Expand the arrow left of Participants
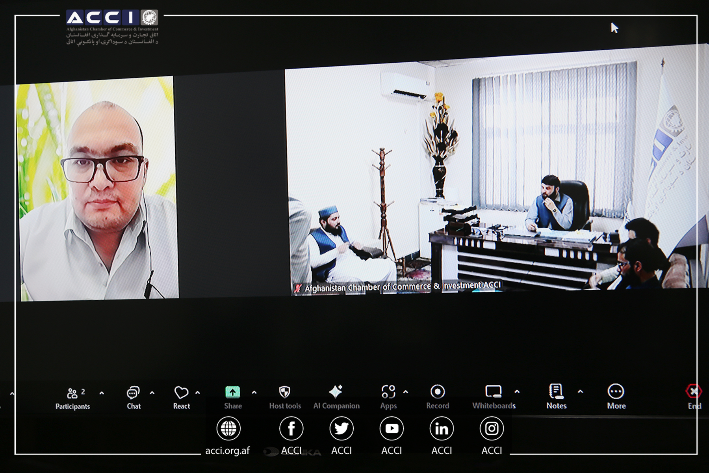Screen dimensions: 709x473 click(12, 394)
